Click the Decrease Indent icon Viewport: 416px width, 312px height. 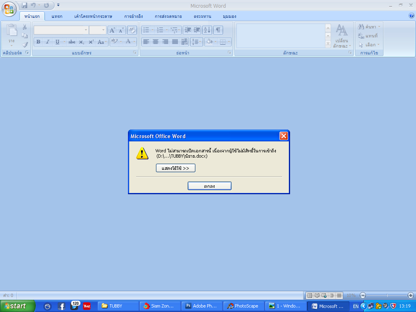point(188,30)
